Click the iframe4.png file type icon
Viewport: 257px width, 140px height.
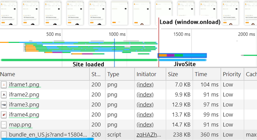4,115
